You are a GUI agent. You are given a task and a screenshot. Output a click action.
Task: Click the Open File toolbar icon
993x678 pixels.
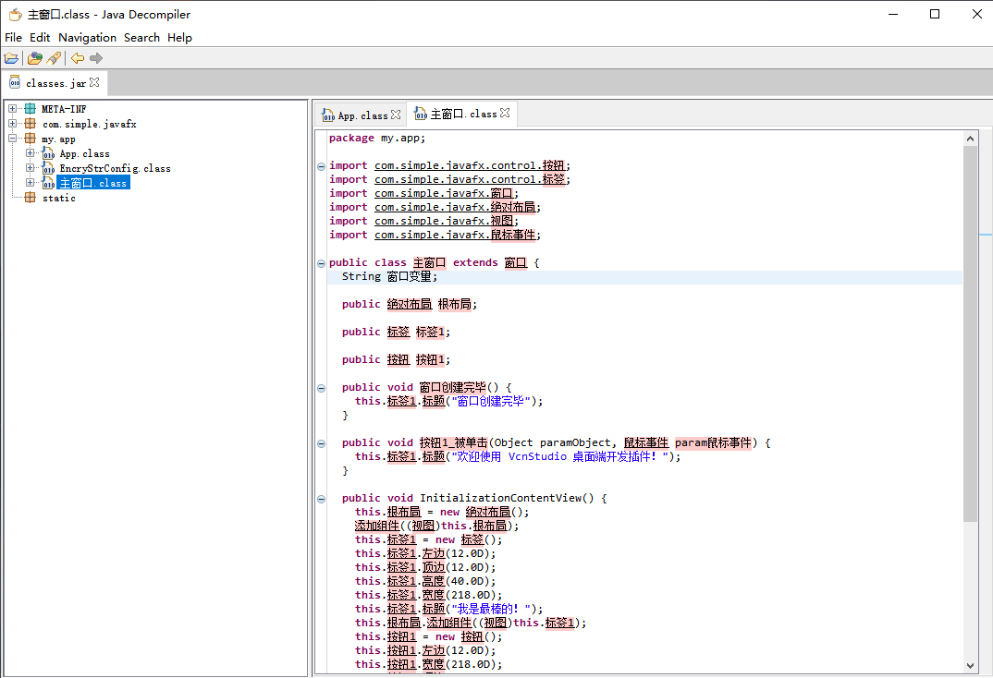point(11,58)
